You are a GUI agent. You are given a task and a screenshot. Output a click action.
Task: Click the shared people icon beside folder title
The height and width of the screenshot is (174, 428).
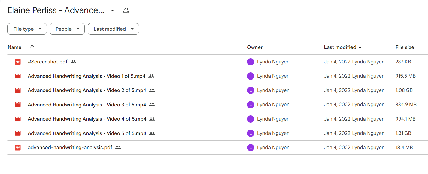coord(126,11)
